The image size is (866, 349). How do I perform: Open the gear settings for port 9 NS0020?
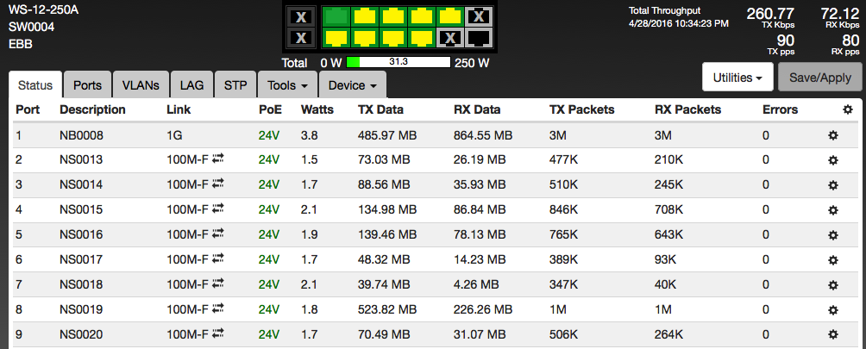[x=833, y=335]
